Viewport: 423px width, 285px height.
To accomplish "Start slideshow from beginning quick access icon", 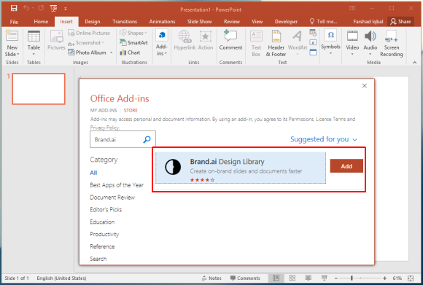I will click(x=54, y=8).
